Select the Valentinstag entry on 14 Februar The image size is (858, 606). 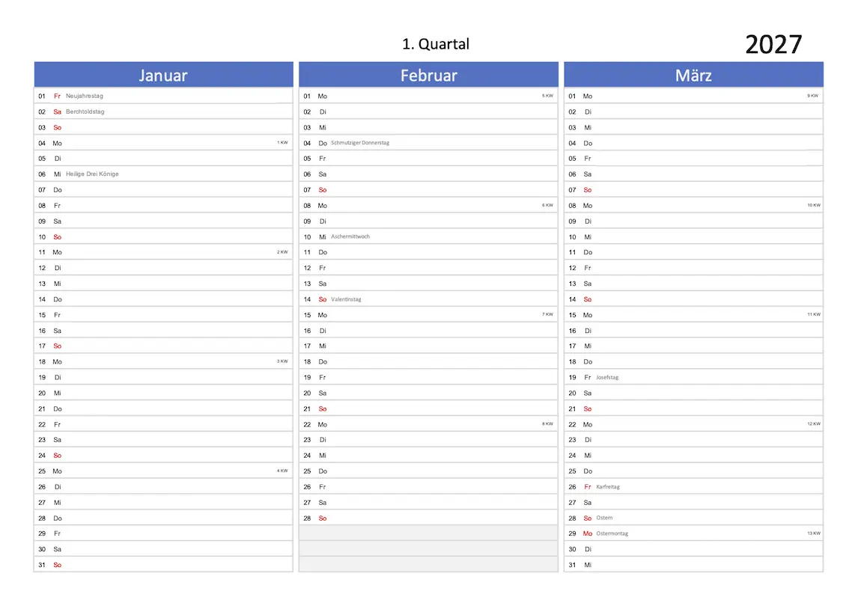pos(346,299)
